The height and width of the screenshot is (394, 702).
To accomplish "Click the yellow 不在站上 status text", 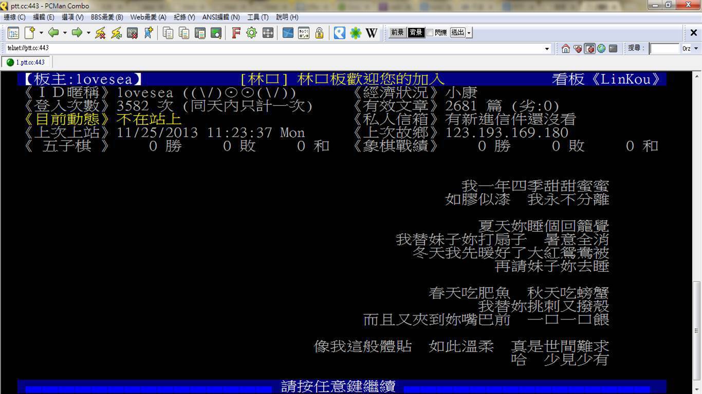I will point(149,119).
